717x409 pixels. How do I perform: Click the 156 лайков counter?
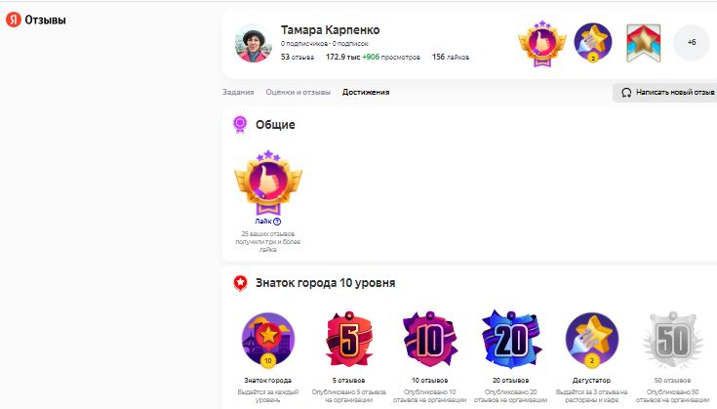(451, 57)
